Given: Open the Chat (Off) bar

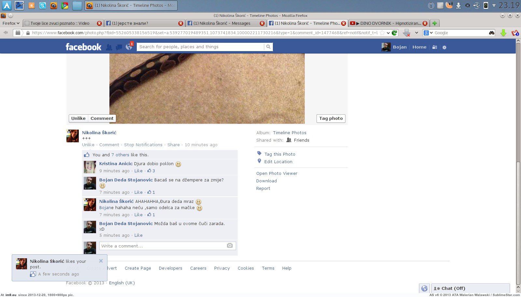Looking at the screenshot, I should [x=471, y=288].
